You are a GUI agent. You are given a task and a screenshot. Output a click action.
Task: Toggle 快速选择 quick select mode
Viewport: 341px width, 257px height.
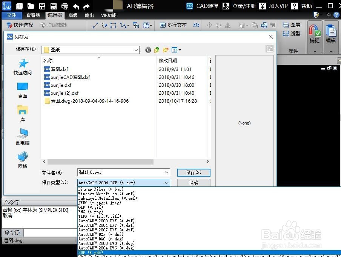(x=22, y=25)
